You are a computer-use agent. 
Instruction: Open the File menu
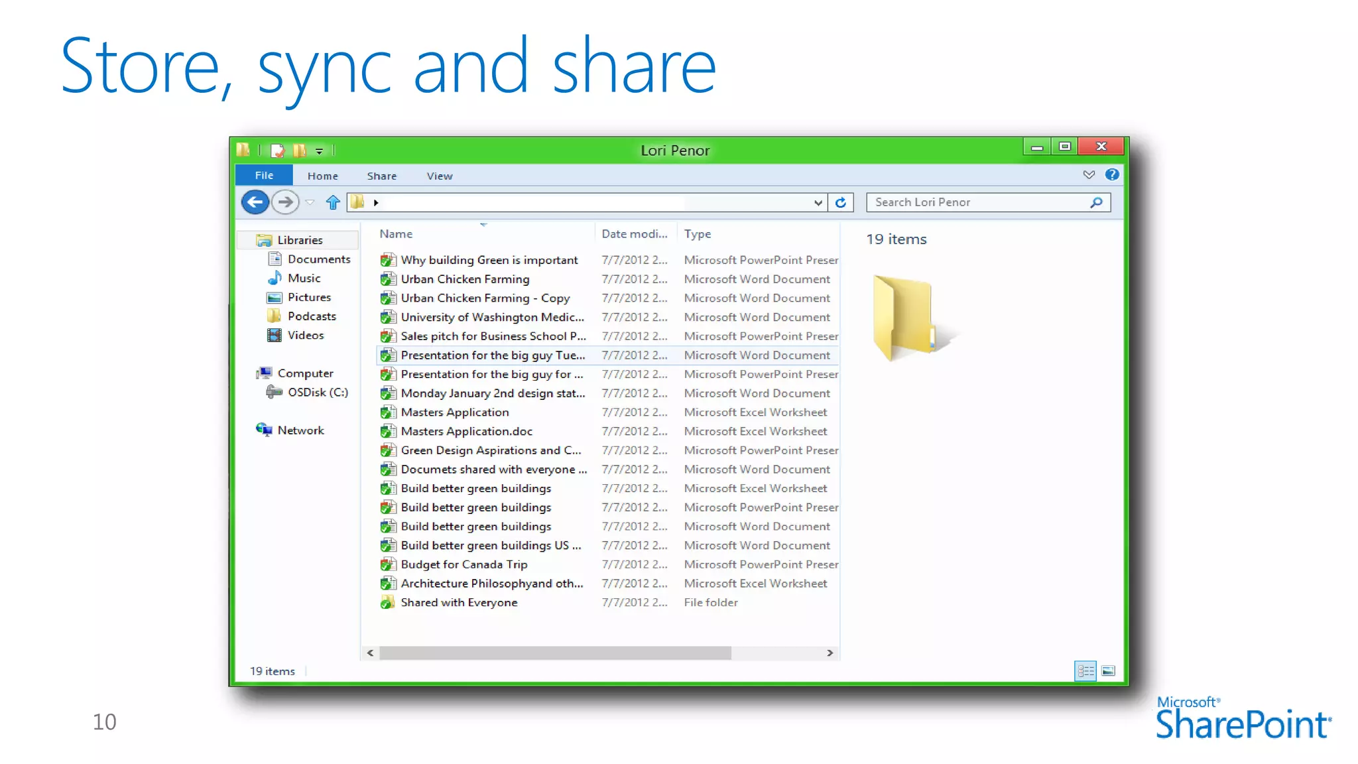point(264,175)
